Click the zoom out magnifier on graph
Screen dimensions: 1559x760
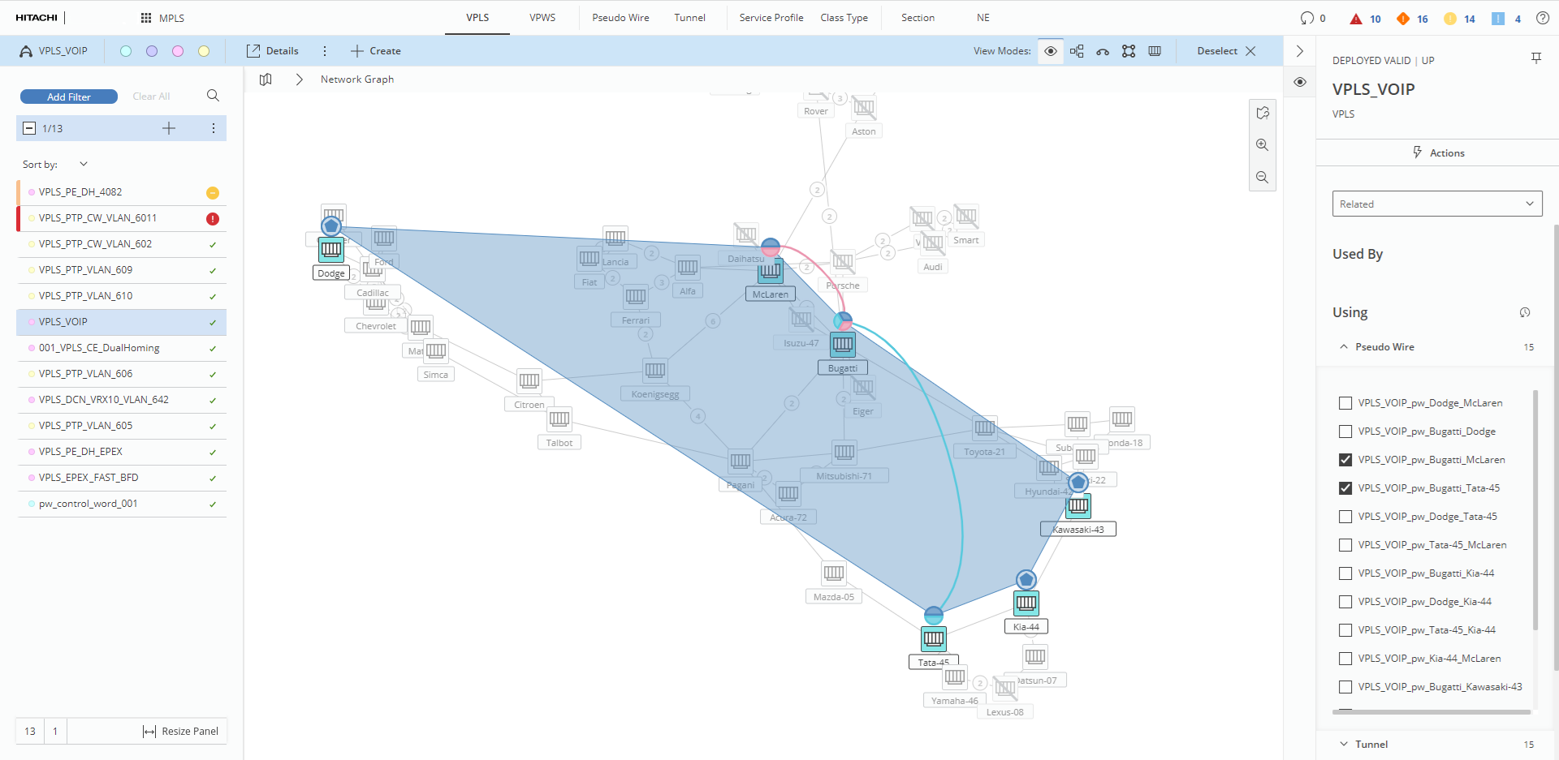(1262, 178)
